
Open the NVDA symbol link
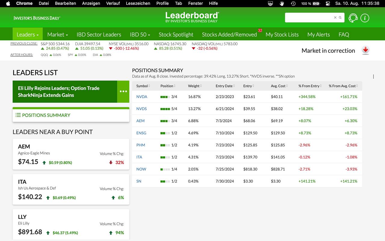tap(142, 97)
